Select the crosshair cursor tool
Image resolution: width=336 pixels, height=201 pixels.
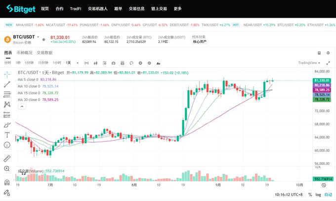[7, 74]
